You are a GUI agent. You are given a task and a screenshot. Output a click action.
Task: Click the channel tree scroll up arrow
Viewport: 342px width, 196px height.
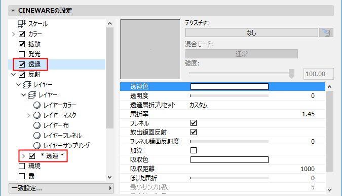pos(110,23)
